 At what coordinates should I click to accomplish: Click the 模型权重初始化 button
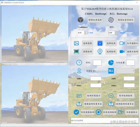[x=126, y=20]
